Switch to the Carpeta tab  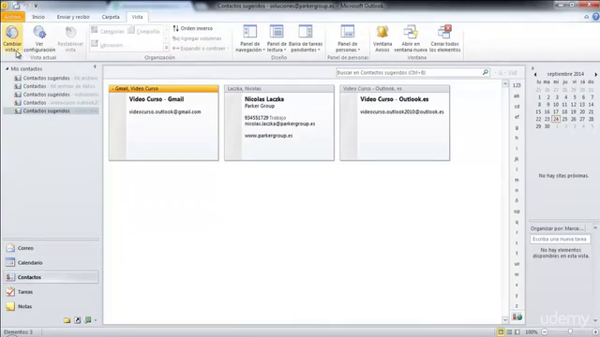111,17
